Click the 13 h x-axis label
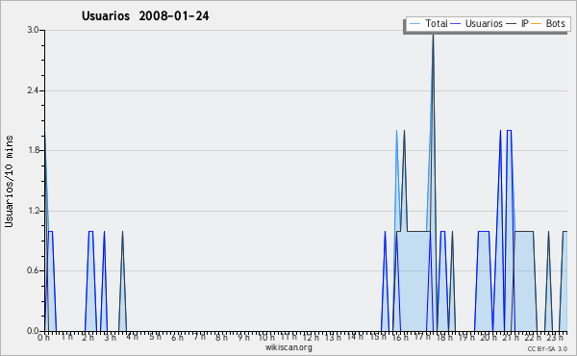The height and width of the screenshot is (356, 577). point(333,337)
